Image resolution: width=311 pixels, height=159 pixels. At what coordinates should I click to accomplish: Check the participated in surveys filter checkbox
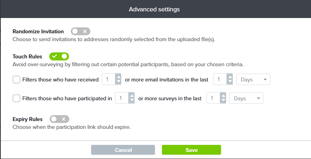(x=16, y=98)
